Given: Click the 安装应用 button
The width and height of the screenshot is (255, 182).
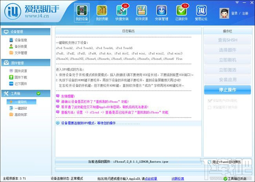Looking at the screenshot, I should point(228,80).
